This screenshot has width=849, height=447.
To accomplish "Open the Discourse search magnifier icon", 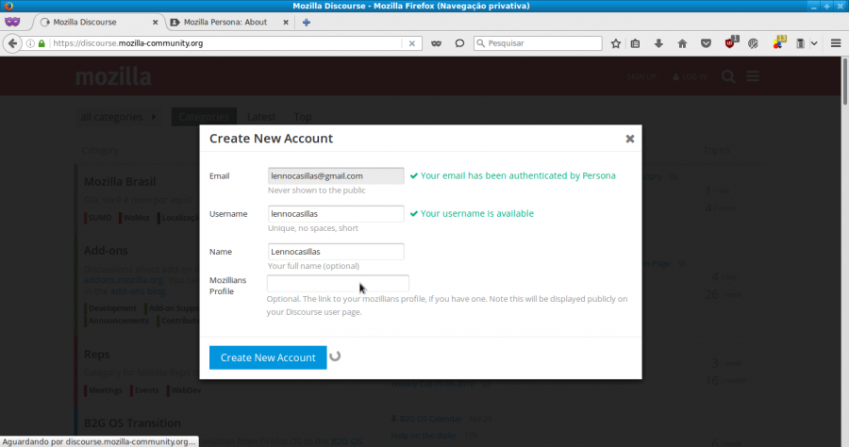I will [728, 76].
